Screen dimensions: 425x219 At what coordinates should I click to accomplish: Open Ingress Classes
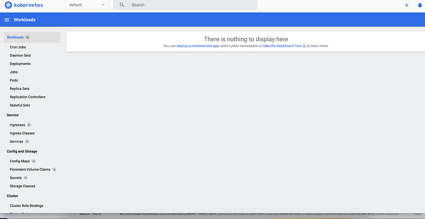pyautogui.click(x=22, y=133)
